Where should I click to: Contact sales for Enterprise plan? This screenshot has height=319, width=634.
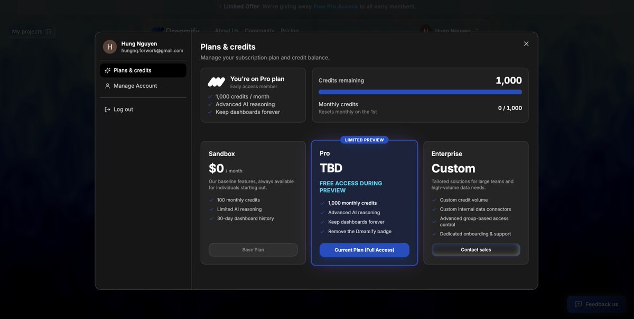(476, 250)
